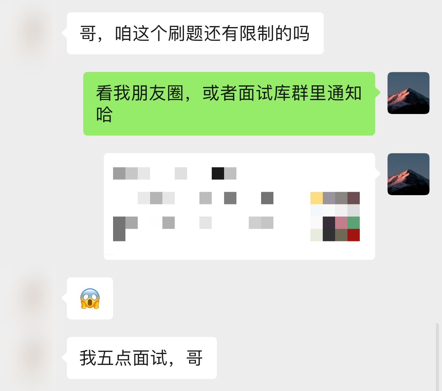Click the character 哈 in green bubble
Image resolution: width=442 pixels, height=391 pixels.
pyautogui.click(x=104, y=114)
